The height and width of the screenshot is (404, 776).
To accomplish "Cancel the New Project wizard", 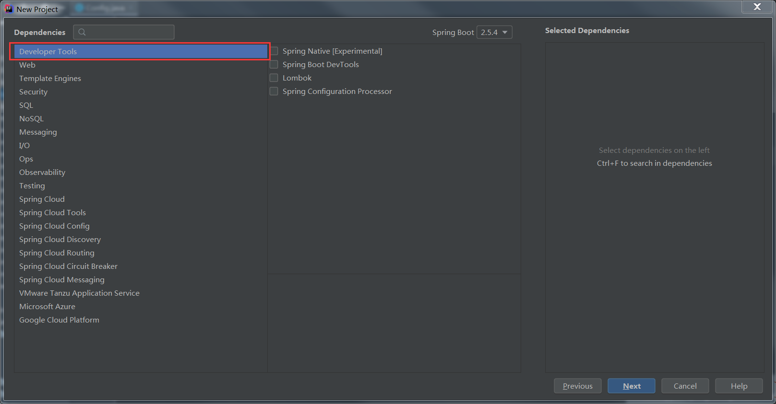I will 685,386.
